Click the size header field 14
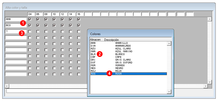This screenshot has width=217, height=101. coord(72,14)
